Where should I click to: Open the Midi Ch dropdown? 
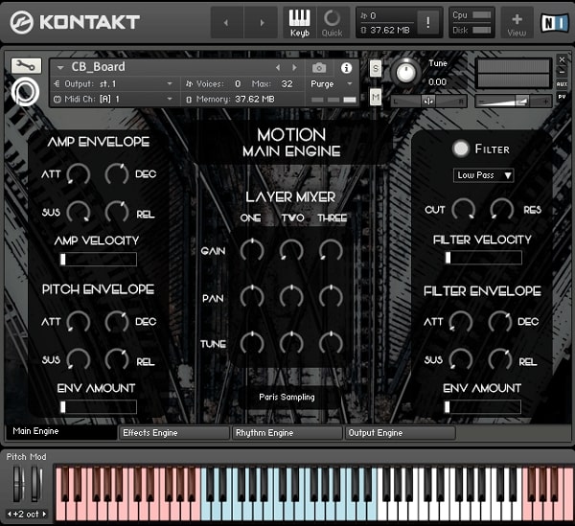[x=170, y=99]
